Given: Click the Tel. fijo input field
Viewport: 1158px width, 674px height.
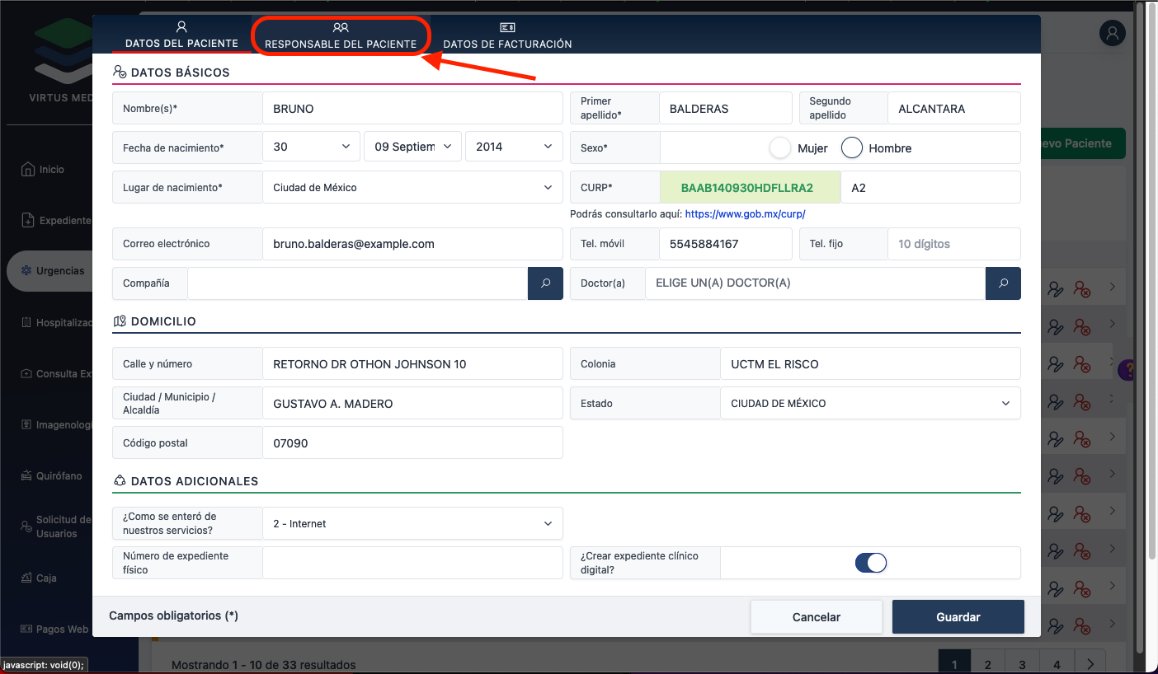Looking at the screenshot, I should (953, 244).
